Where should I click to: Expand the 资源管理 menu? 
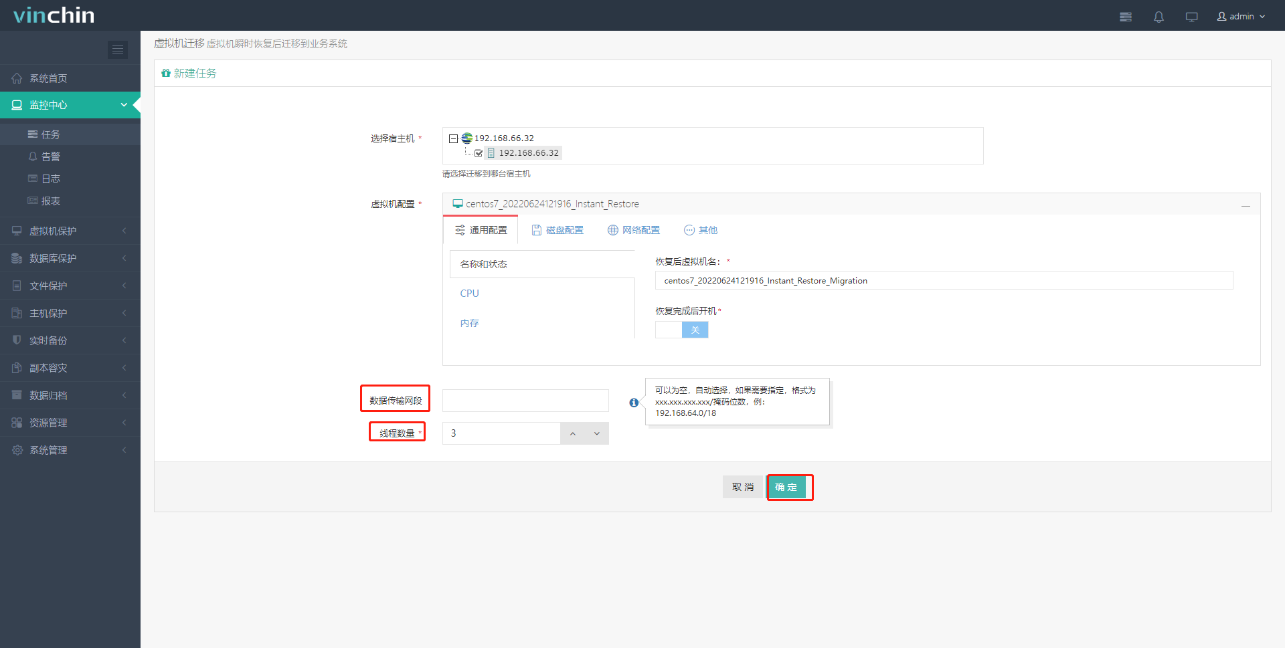coord(70,423)
